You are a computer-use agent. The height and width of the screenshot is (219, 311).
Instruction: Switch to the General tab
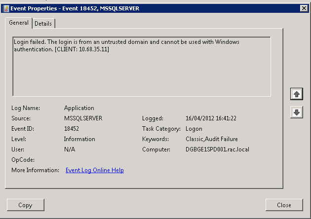[19, 23]
